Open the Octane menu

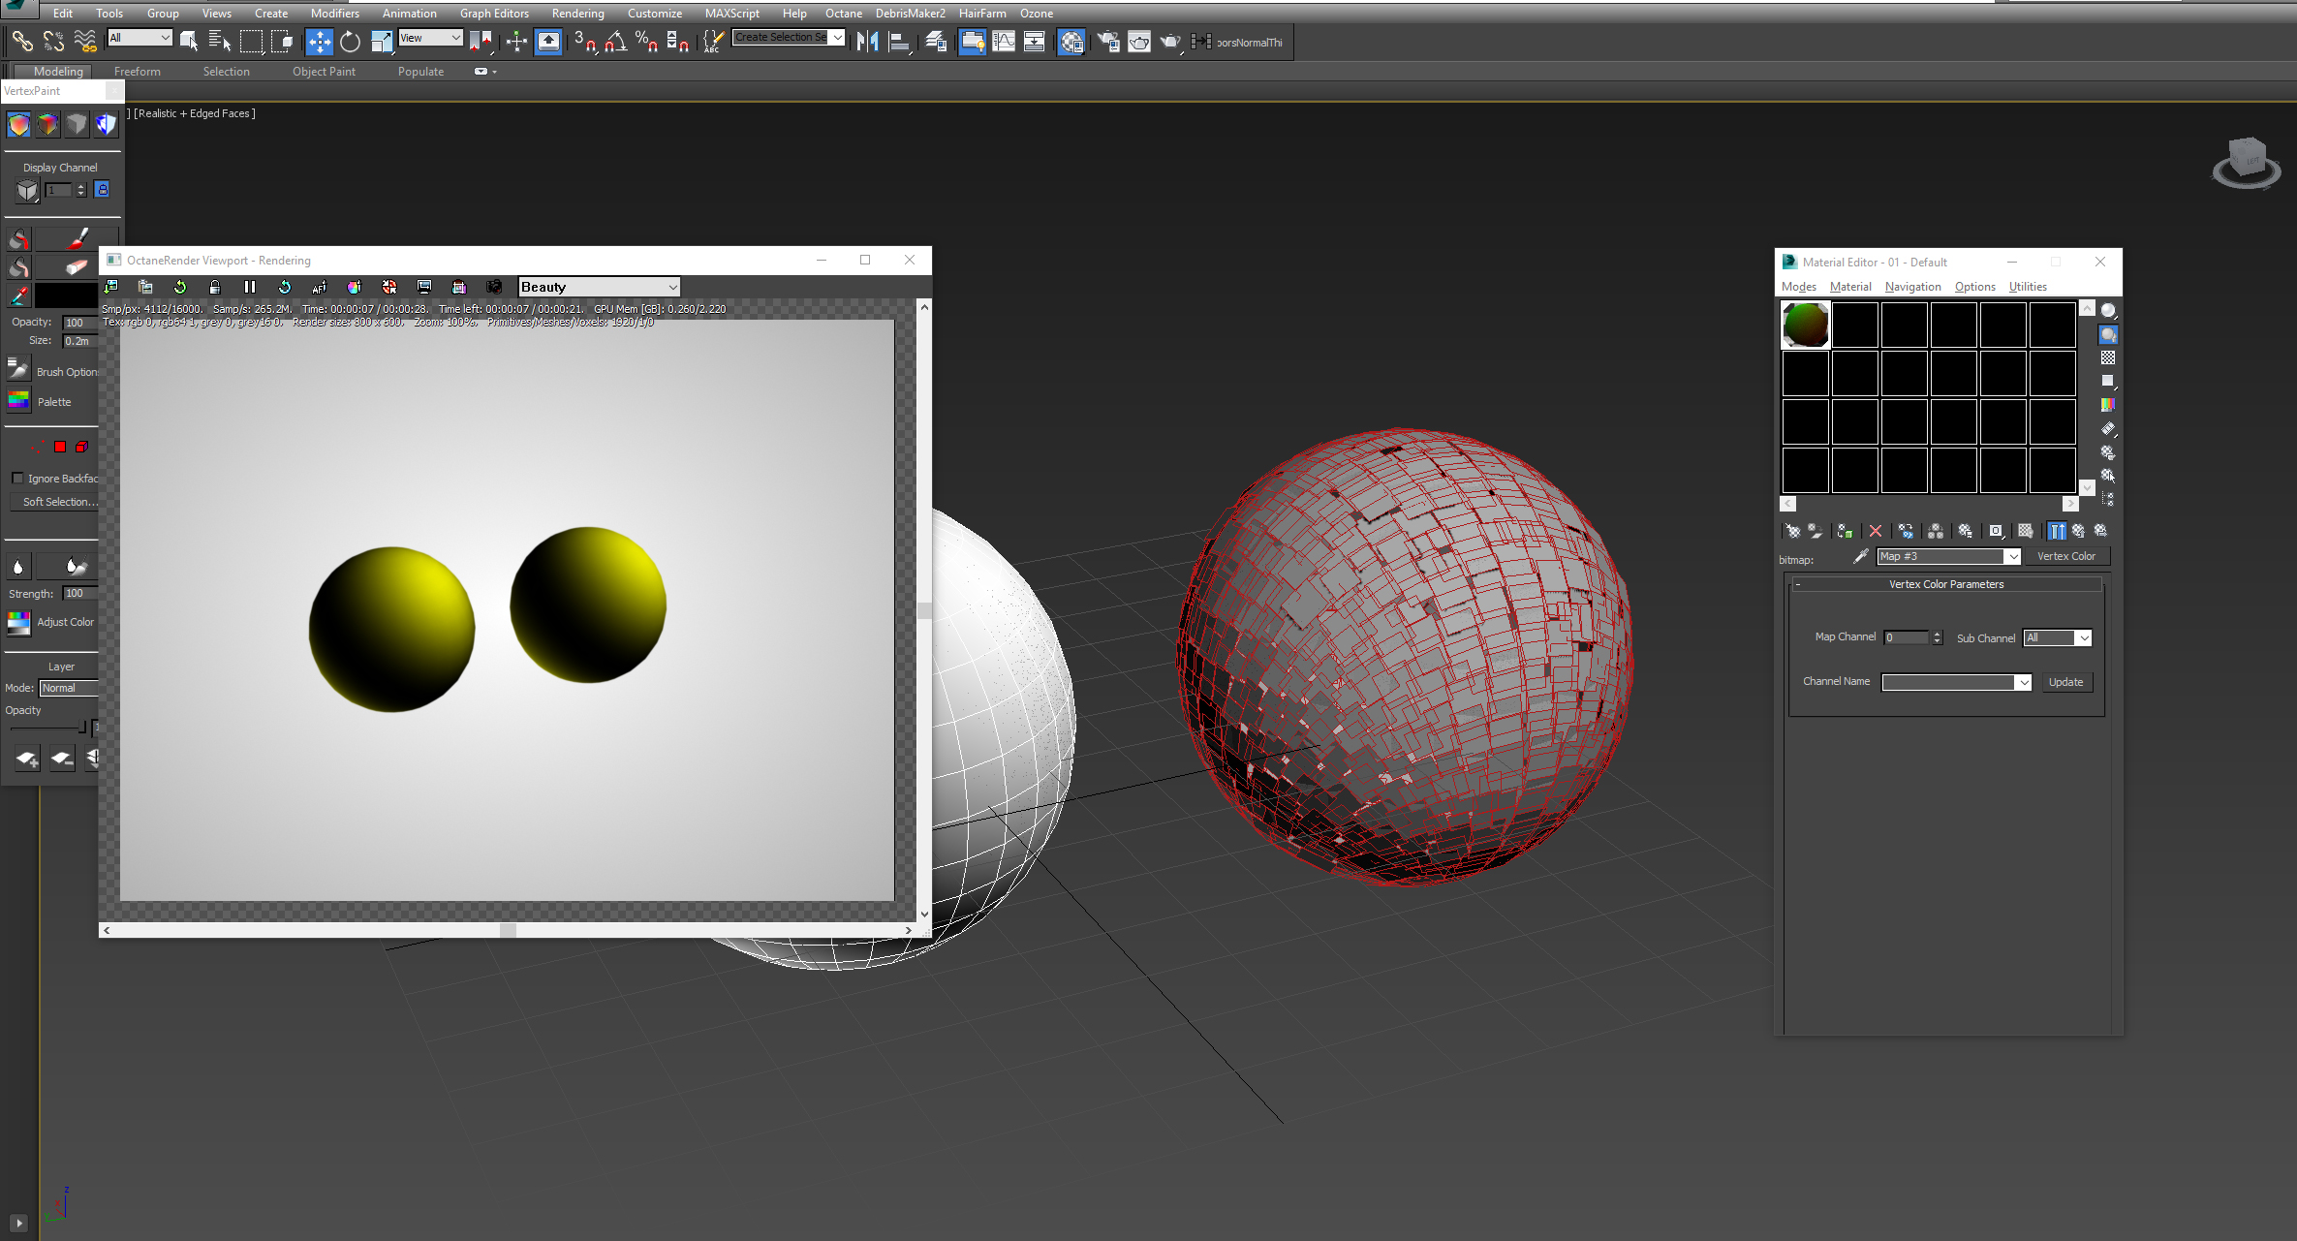click(843, 13)
